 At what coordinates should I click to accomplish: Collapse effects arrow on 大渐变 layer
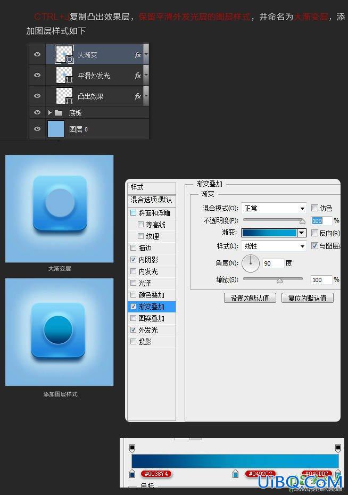(x=146, y=54)
